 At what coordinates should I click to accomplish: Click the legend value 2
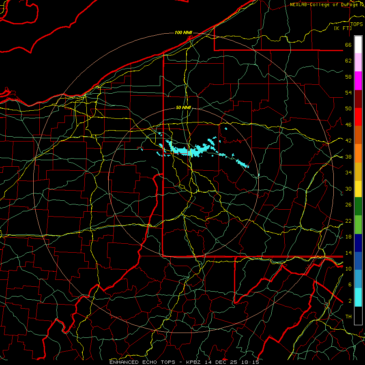pyautogui.click(x=350, y=301)
